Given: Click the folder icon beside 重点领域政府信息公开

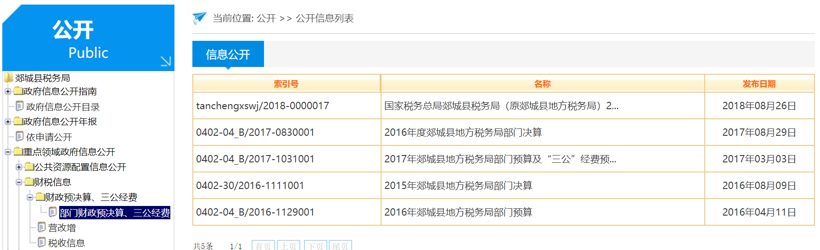Looking at the screenshot, I should coord(18,151).
